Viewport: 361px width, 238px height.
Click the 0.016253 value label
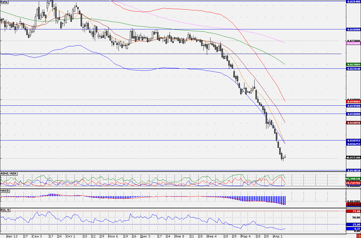pyautogui.click(x=353, y=144)
